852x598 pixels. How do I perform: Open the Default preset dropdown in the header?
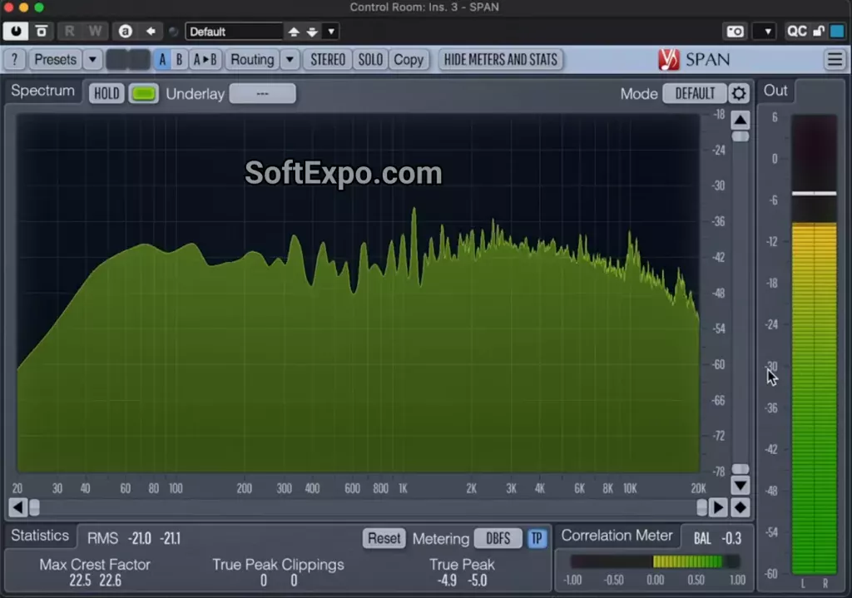tap(329, 31)
